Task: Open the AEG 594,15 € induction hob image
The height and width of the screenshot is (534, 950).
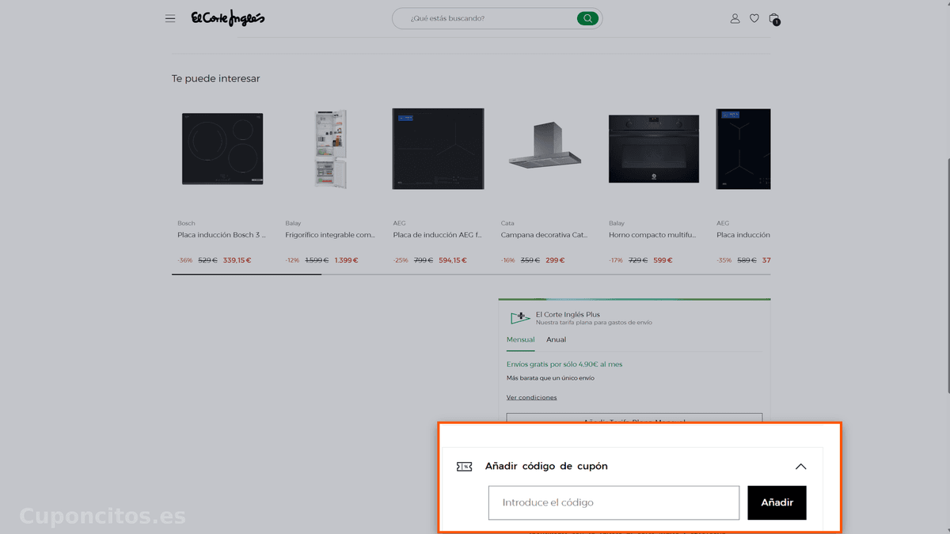Action: tap(438, 149)
